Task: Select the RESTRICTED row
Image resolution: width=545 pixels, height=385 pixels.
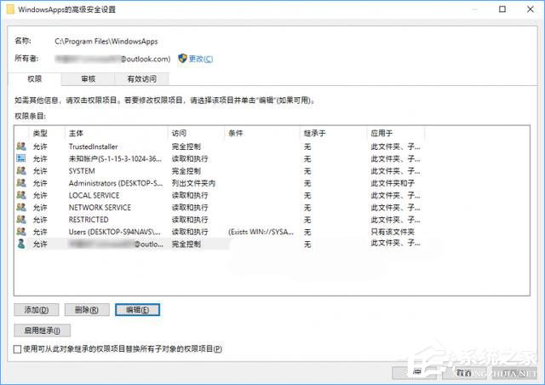Action: click(220, 220)
